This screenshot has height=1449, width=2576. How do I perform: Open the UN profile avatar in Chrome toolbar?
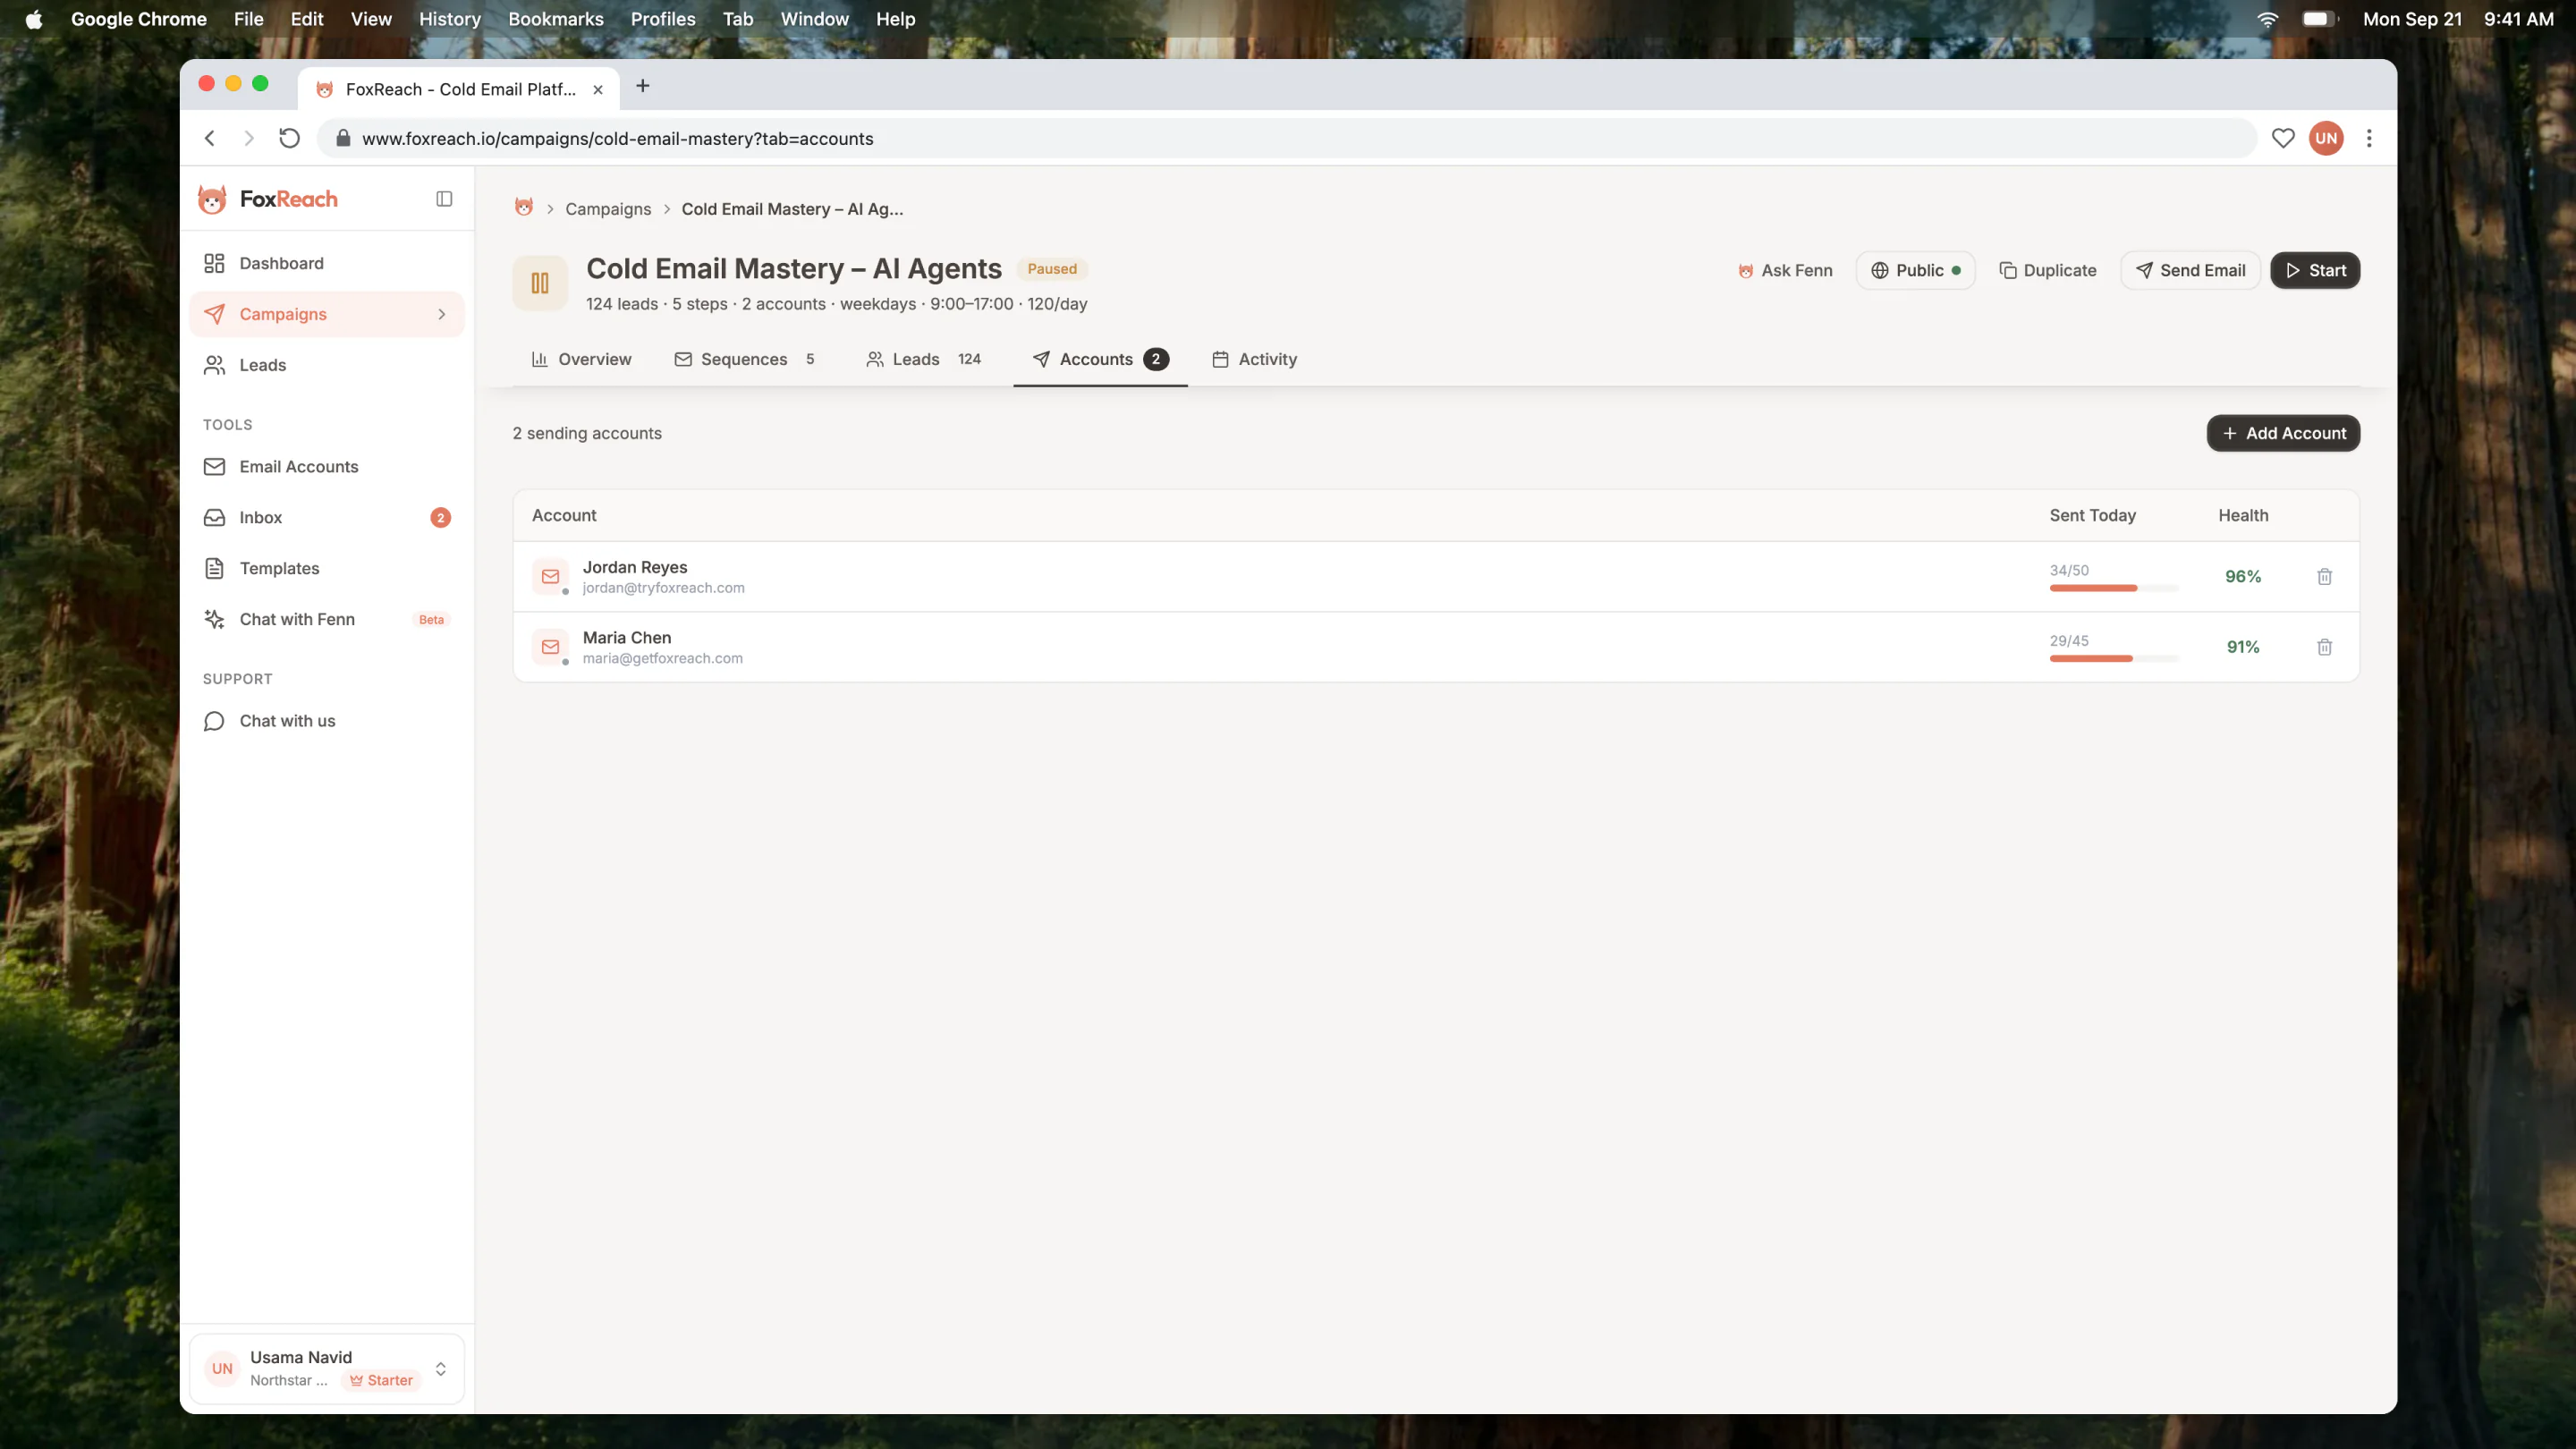(2326, 138)
